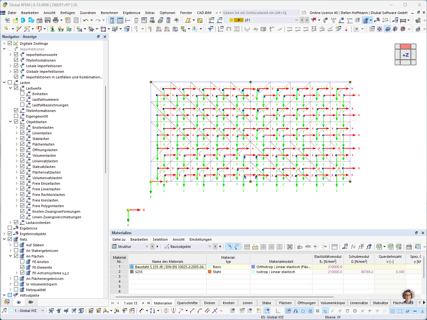Enable the Einheiten checkbox under Lastwerte
Image resolution: width=427 pixels, height=320 pixels.
pyautogui.click(x=22, y=94)
